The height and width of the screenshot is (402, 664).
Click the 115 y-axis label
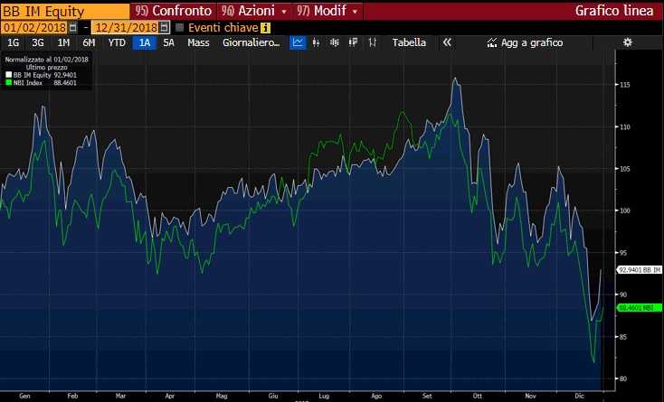624,85
